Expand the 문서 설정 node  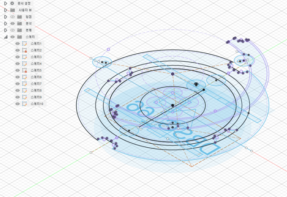(x=5, y=3)
